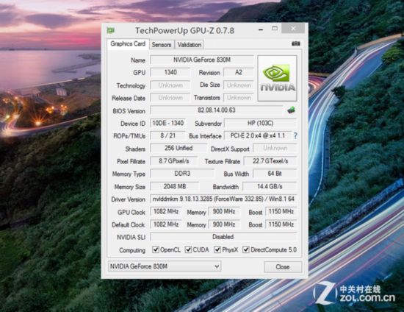Click the Driver Version field

tap(223, 199)
